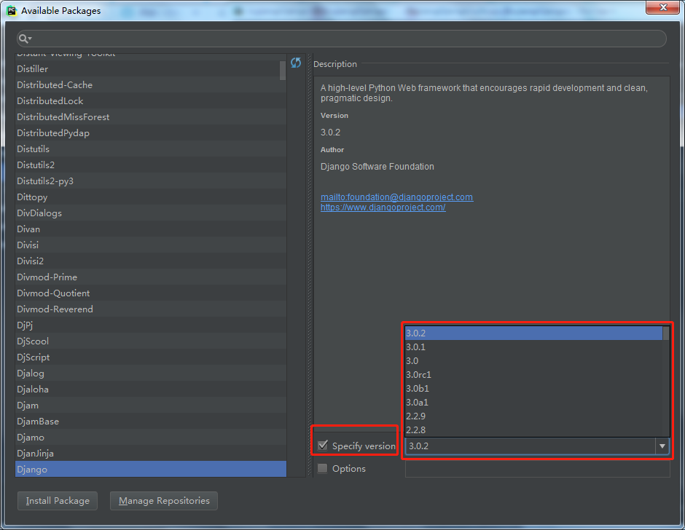Select the Djam package row
The width and height of the screenshot is (685, 530).
point(151,405)
